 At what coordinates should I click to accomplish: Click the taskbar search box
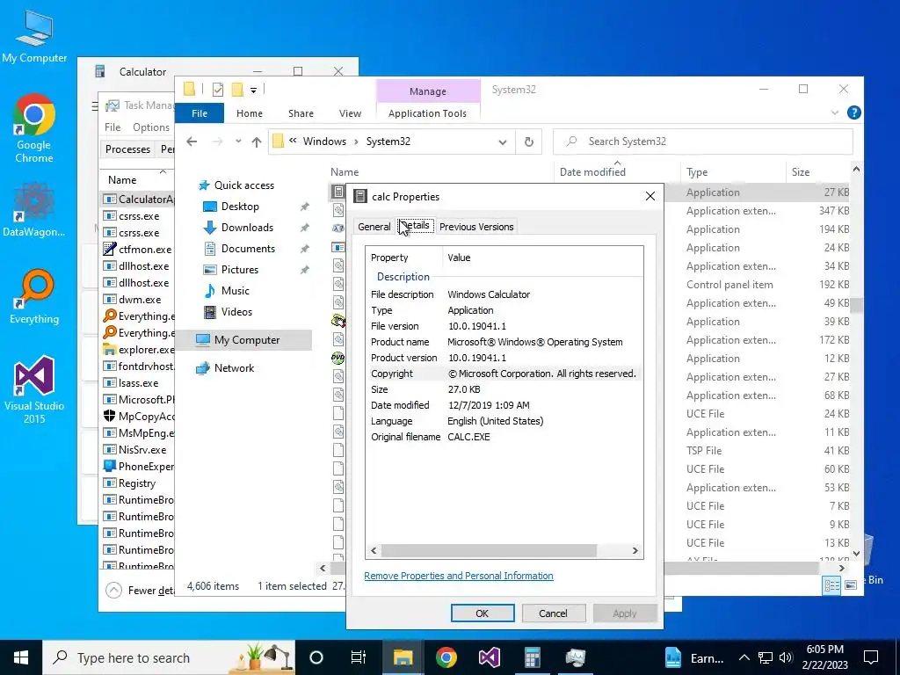coord(169,657)
